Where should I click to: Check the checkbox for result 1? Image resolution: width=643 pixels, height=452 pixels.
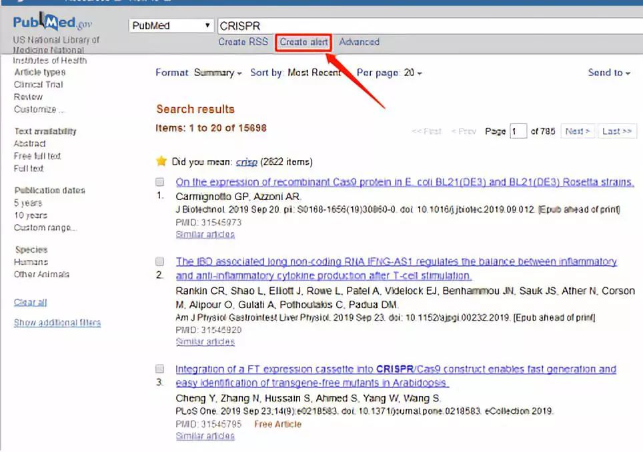tap(160, 182)
